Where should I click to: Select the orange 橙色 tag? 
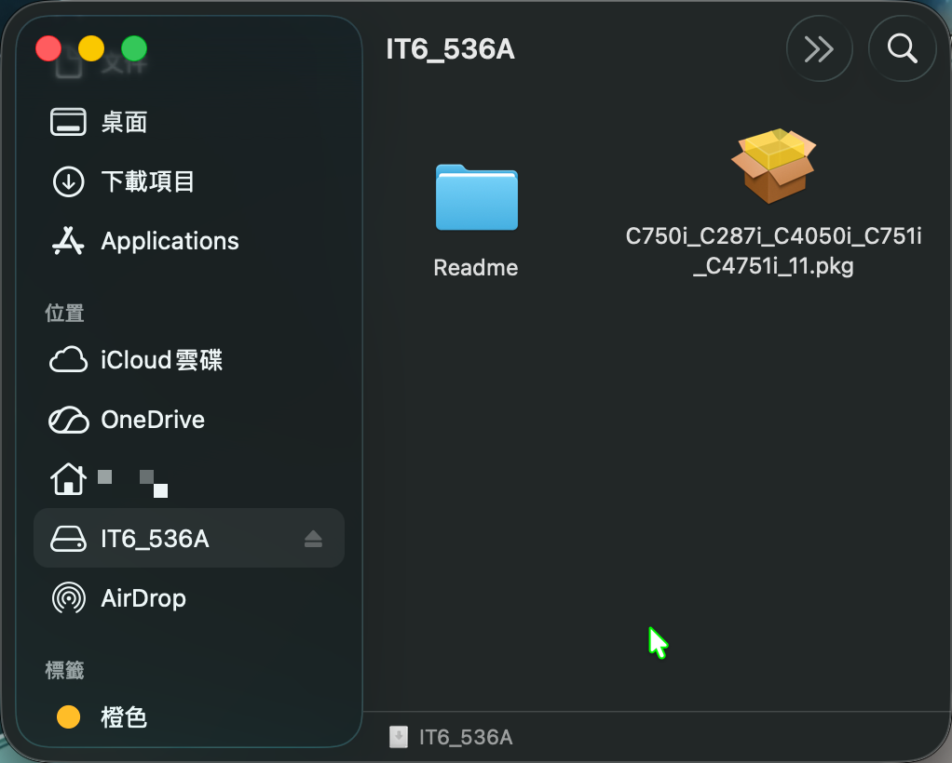pyautogui.click(x=189, y=716)
